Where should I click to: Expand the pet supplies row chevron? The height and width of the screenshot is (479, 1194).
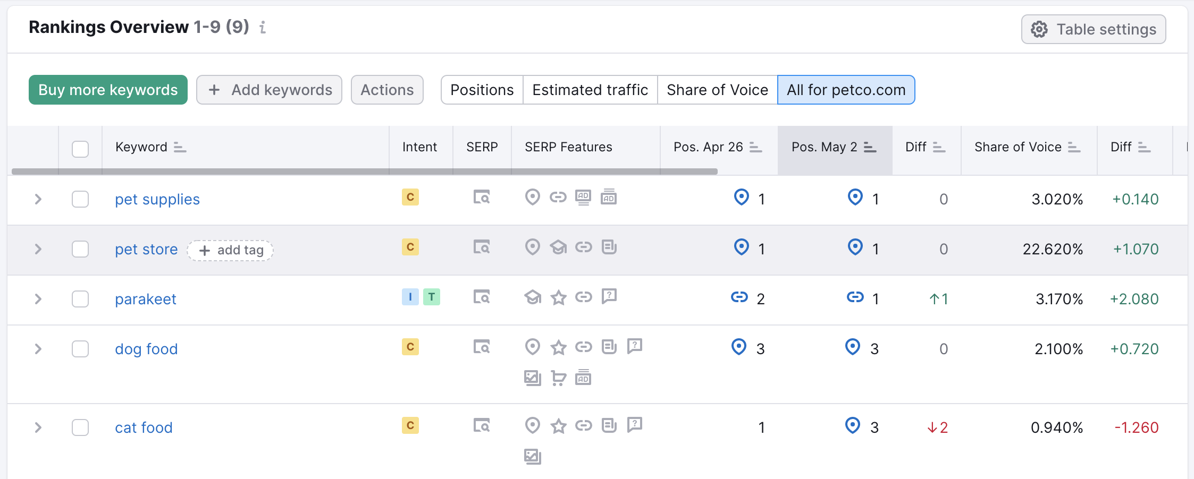pyautogui.click(x=38, y=199)
